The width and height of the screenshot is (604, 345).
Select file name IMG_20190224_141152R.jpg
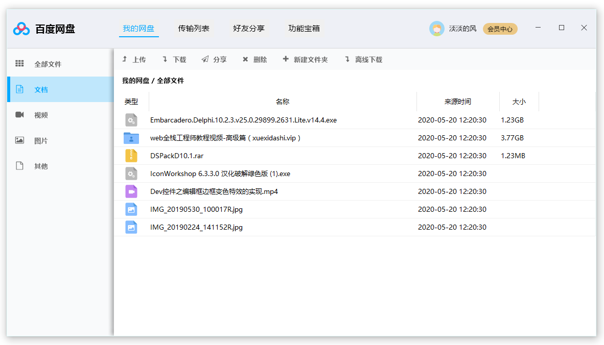196,227
